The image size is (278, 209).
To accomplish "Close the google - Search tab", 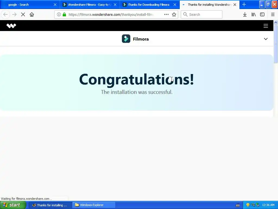I will tap(55, 5).
